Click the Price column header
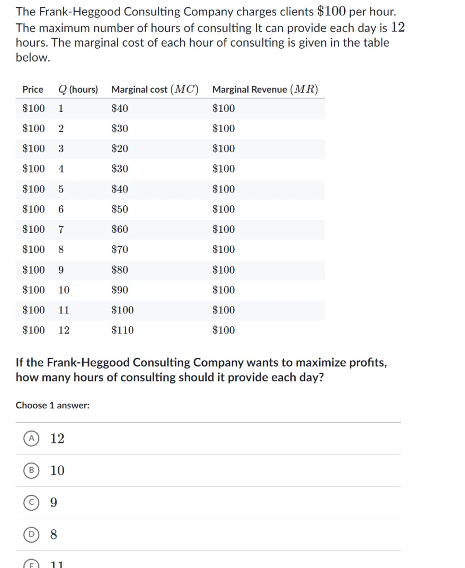The height and width of the screenshot is (568, 465). click(33, 90)
